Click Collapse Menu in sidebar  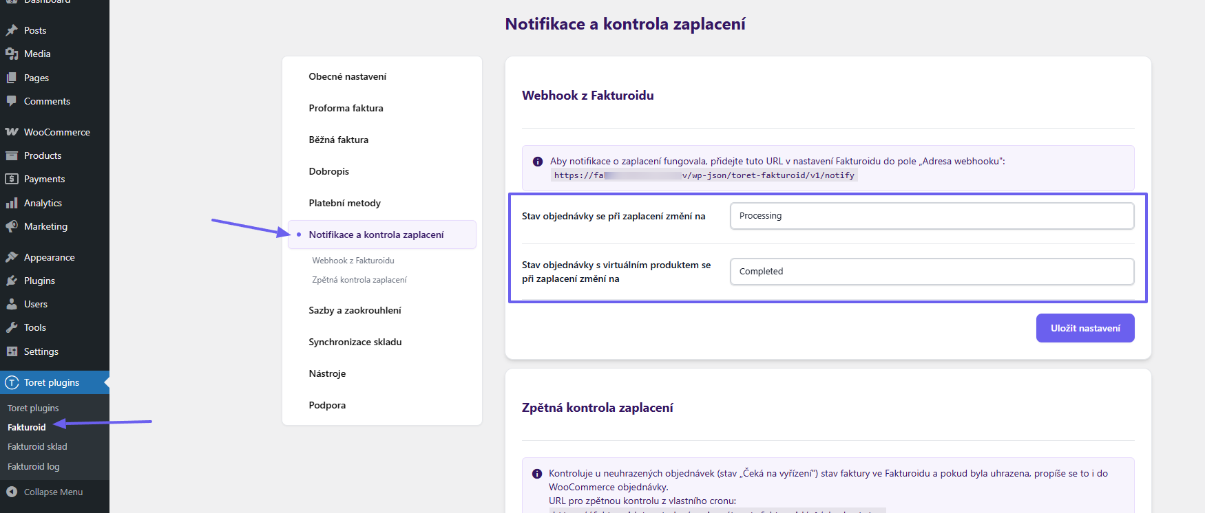coord(54,492)
